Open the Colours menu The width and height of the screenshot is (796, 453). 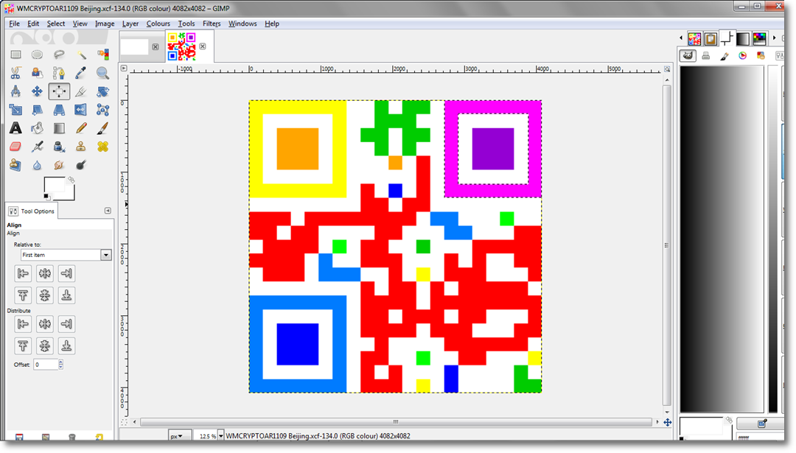tap(158, 24)
